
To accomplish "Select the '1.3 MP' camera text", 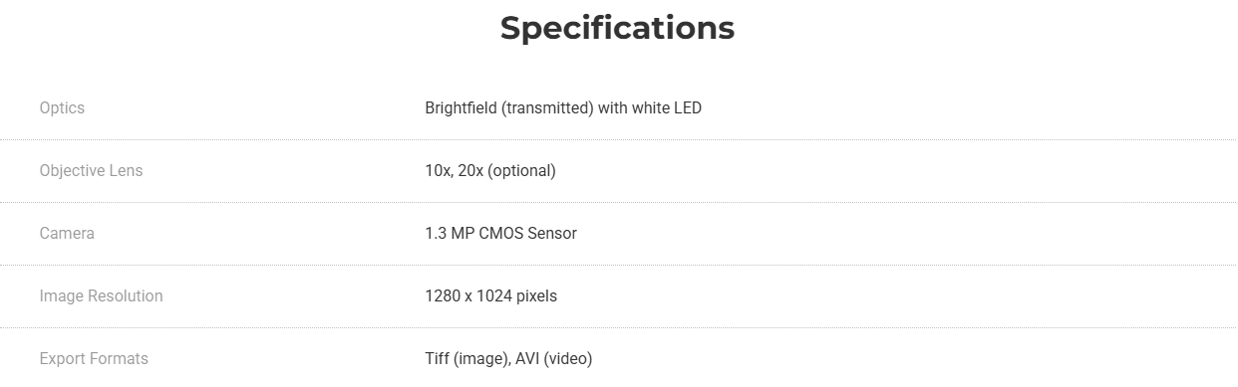I will [448, 233].
